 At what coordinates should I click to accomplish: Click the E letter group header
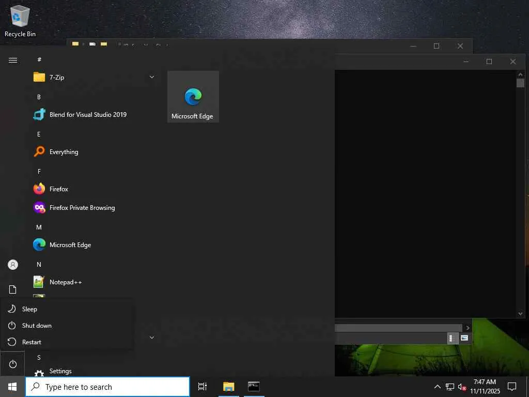coord(39,134)
